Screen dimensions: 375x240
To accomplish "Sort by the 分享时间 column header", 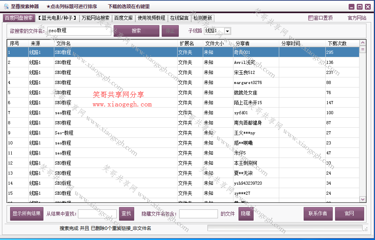I will 302,43.
